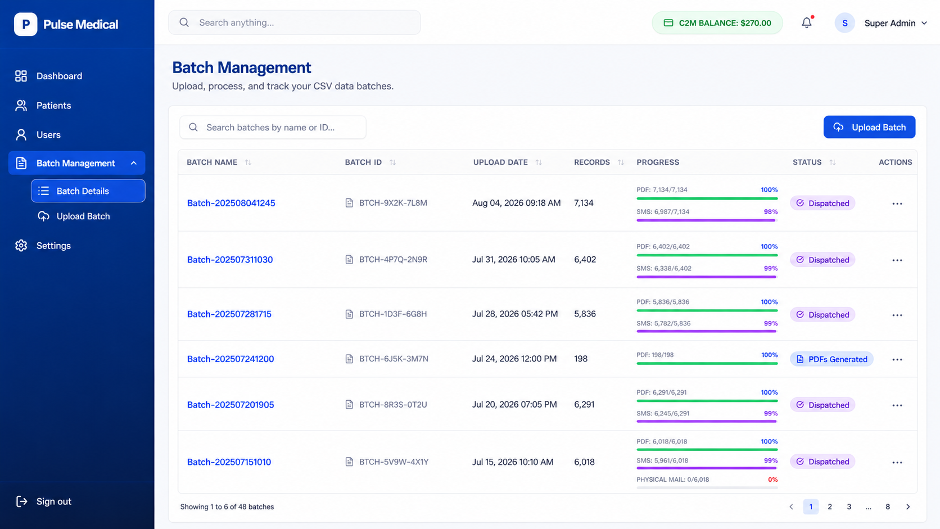Viewport: 940px width, 529px height.
Task: Click Dispatched status of Batch-202507151010
Action: pos(822,462)
